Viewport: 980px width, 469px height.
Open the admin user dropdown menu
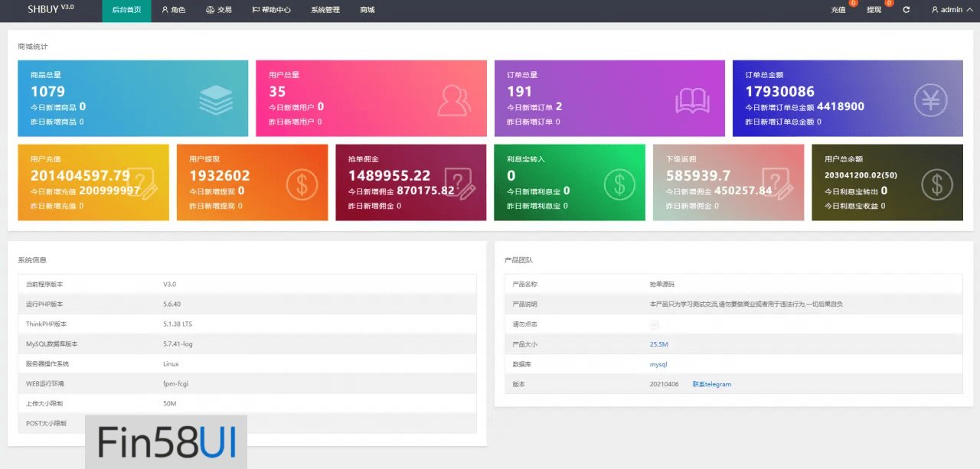click(952, 10)
